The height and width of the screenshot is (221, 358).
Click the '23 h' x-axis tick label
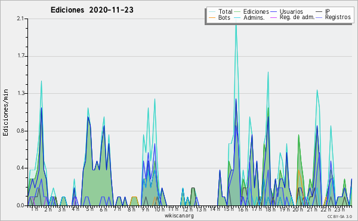340,209
